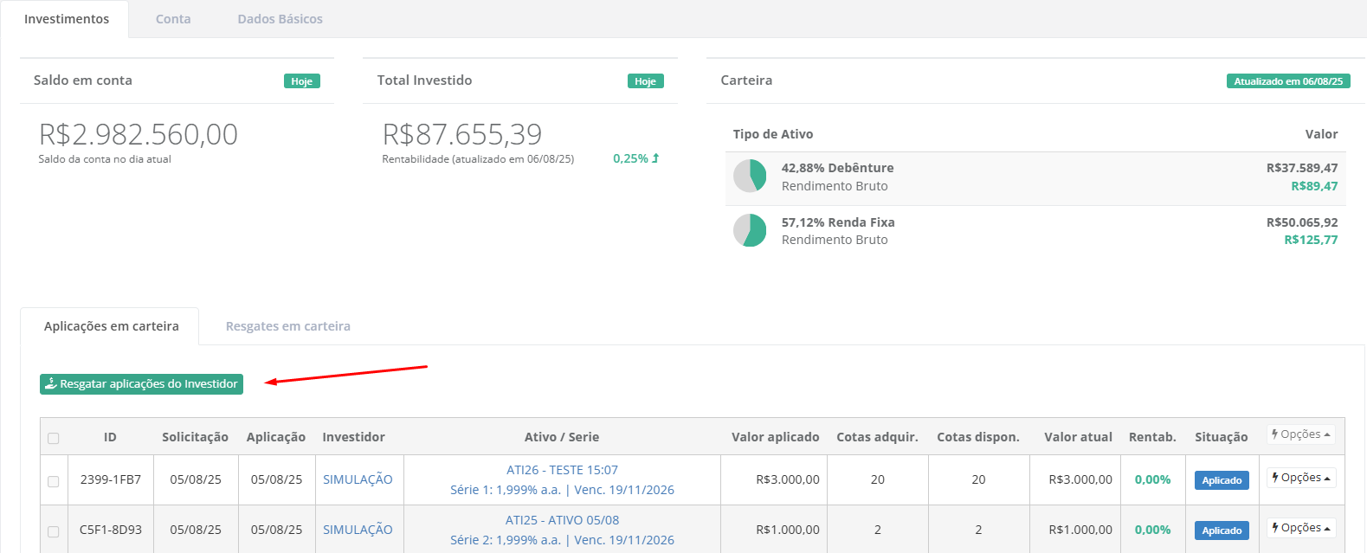
Task: Open the Opções dropdown in table header
Action: (1300, 434)
